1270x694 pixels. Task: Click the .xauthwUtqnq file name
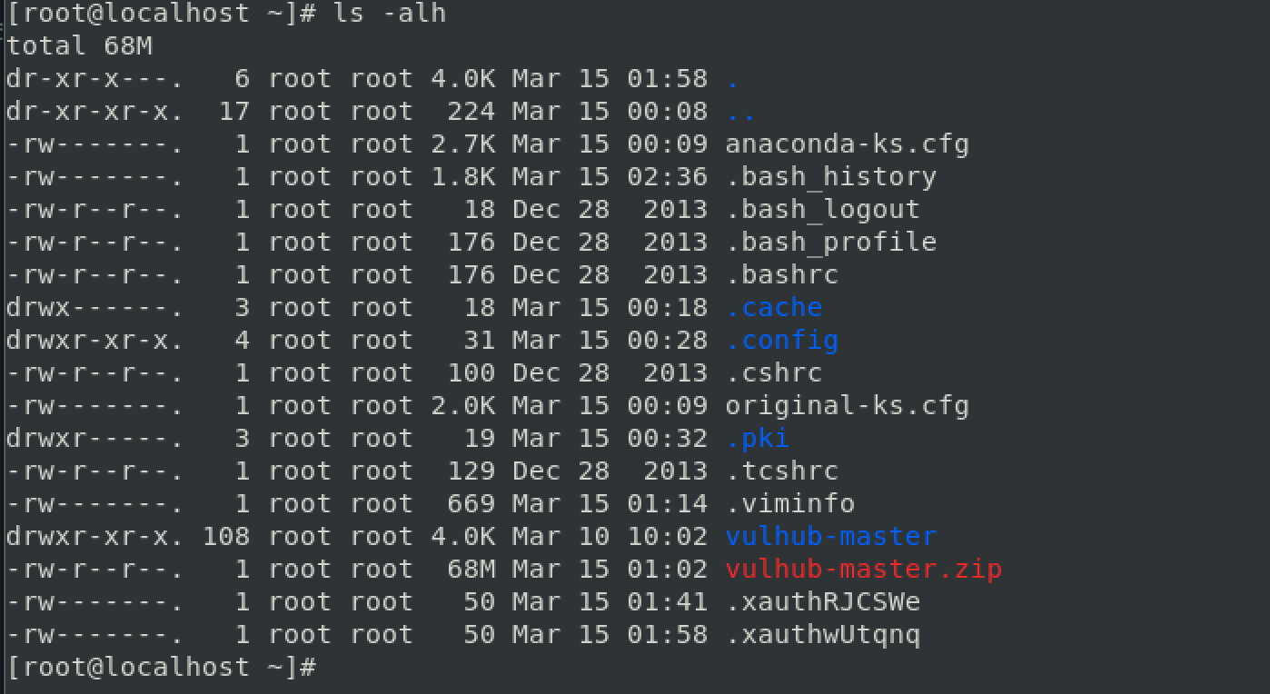click(x=822, y=635)
